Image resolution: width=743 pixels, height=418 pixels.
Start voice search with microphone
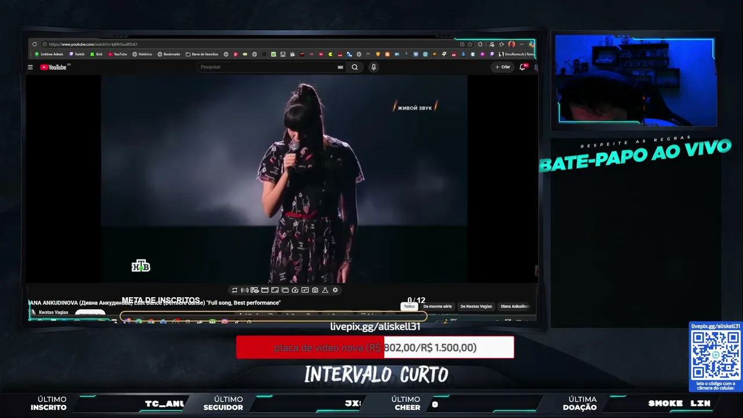click(373, 67)
